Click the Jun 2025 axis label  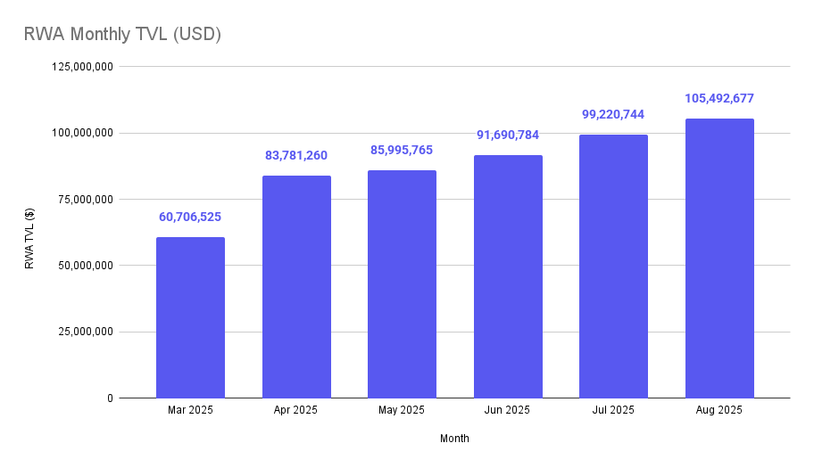click(507, 410)
